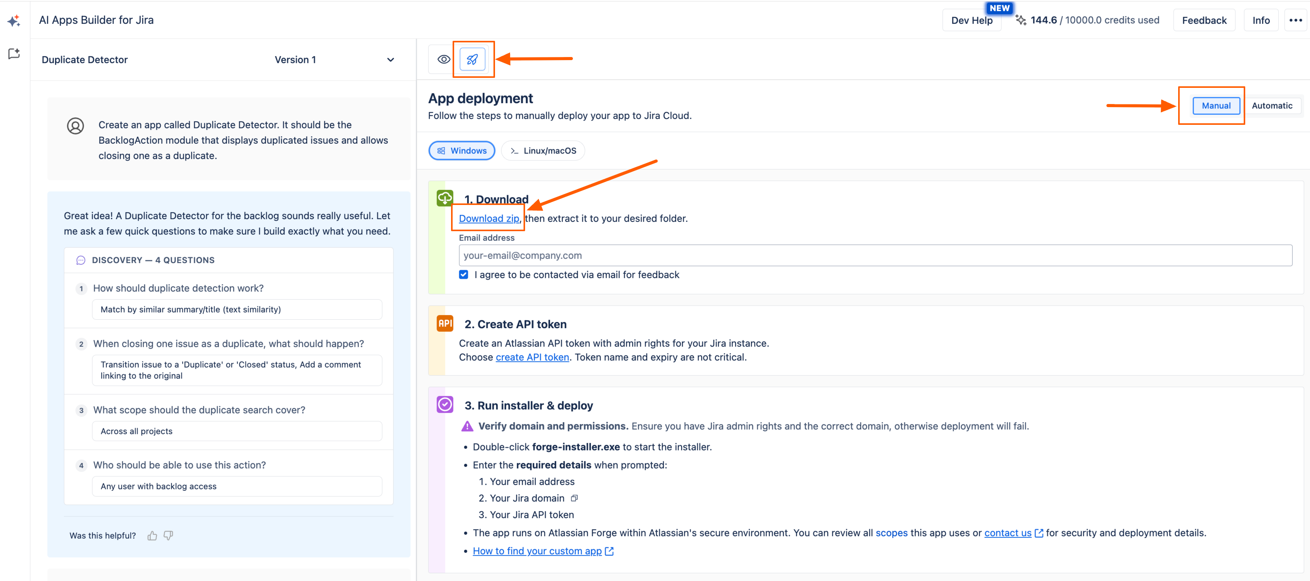Open the Dev Help menu

tap(971, 20)
